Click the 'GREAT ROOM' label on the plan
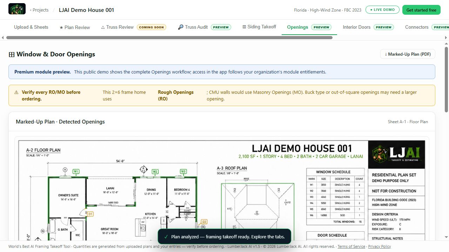This screenshot has height=252, width=449. click(x=110, y=229)
